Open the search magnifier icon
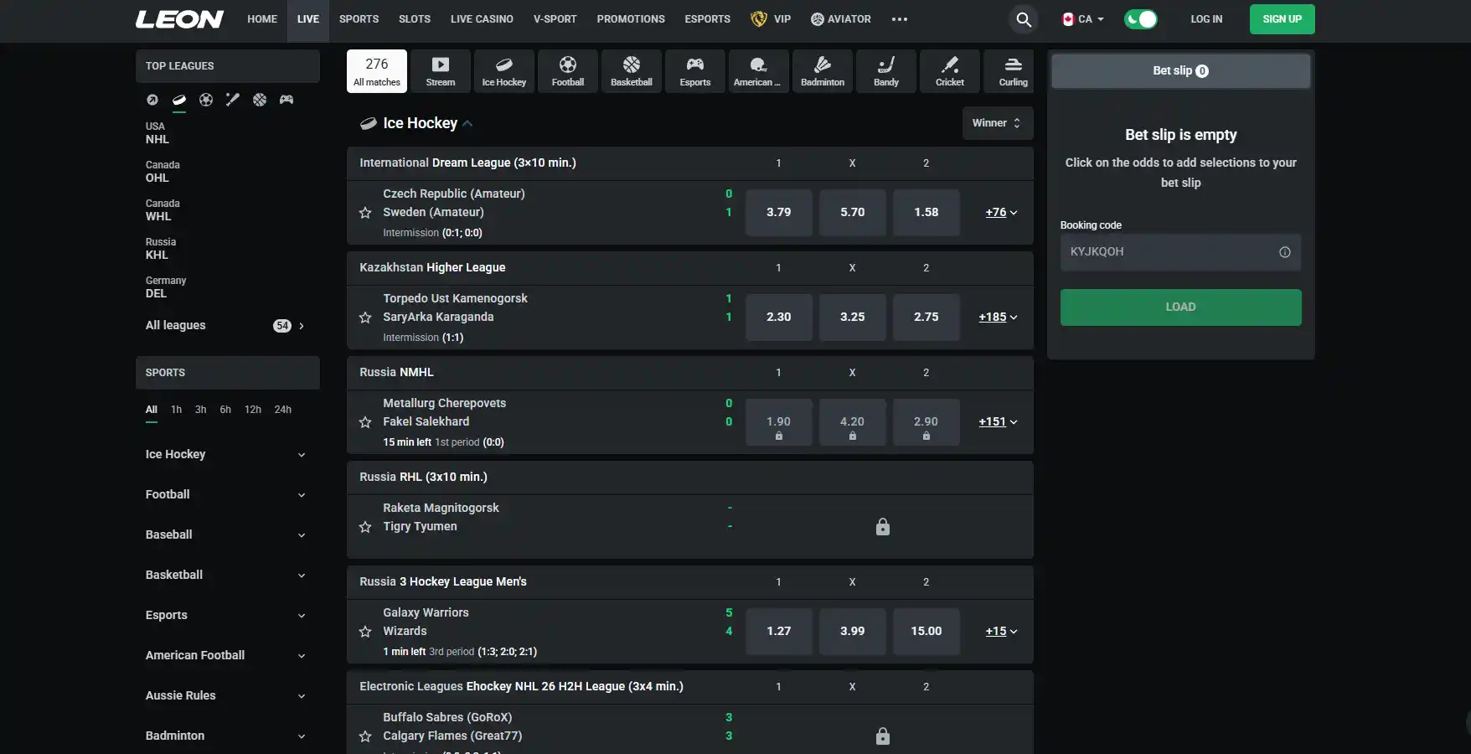This screenshot has height=754, width=1471. [1024, 19]
